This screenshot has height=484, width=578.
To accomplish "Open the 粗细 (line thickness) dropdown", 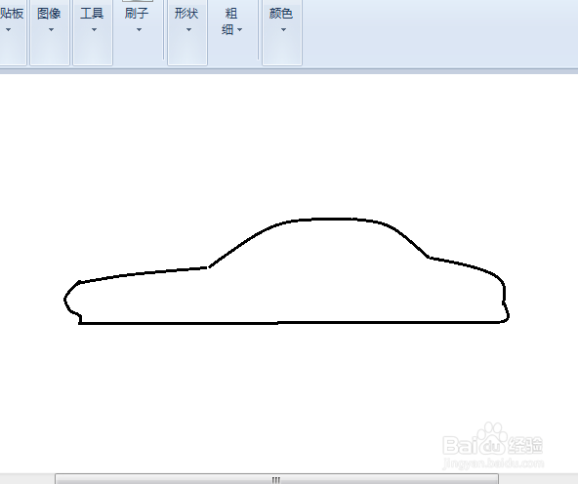I will click(x=231, y=21).
